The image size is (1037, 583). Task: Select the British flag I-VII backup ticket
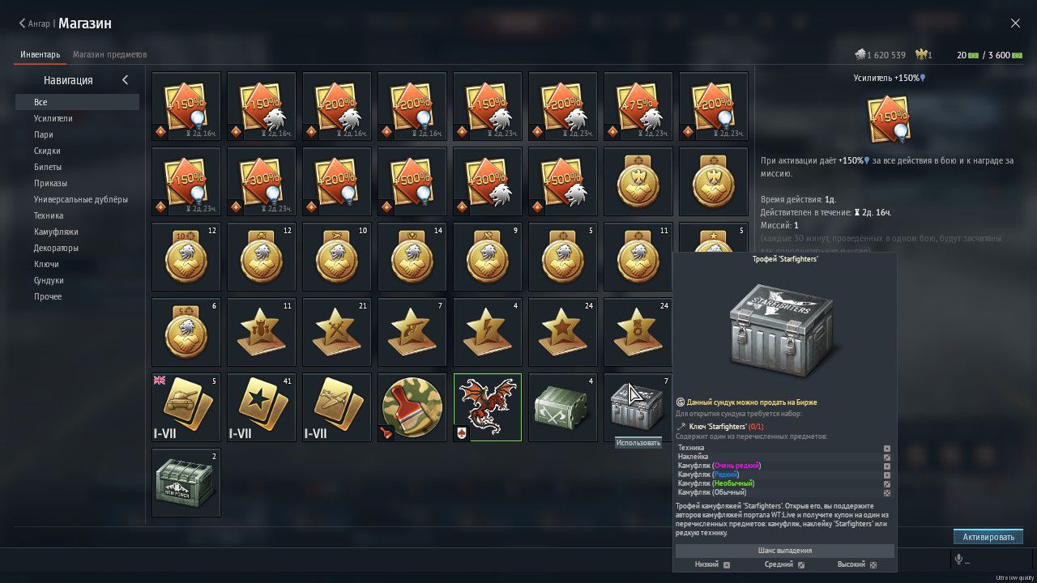tap(186, 407)
